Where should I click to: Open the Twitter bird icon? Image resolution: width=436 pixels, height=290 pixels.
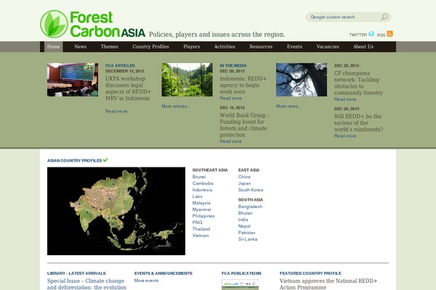pos(371,34)
